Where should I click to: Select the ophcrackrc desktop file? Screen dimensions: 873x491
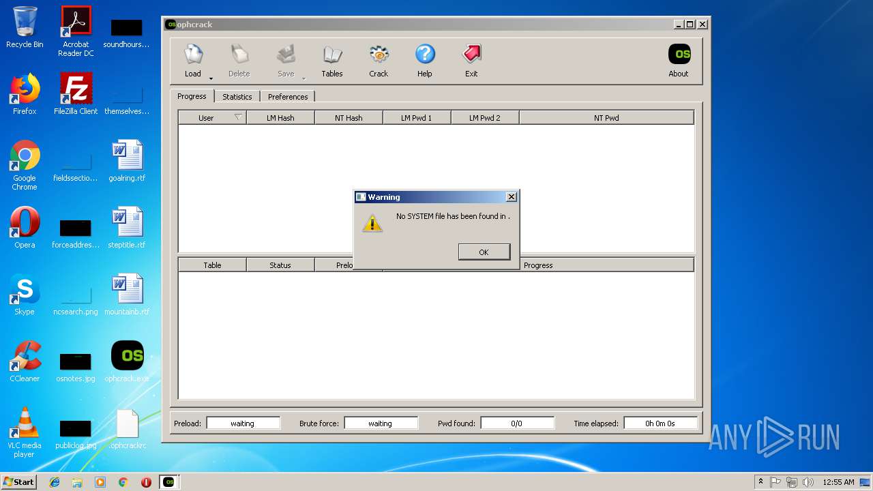pyautogui.click(x=127, y=429)
